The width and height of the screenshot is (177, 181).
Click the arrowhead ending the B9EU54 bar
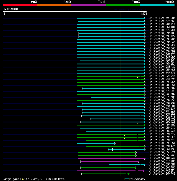pyautogui.click(x=115, y=143)
